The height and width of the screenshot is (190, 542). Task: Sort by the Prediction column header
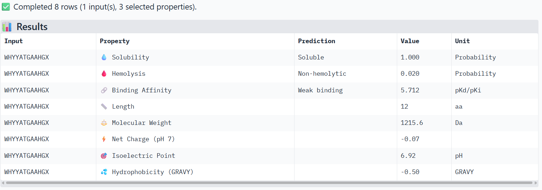point(316,41)
